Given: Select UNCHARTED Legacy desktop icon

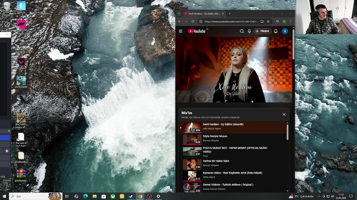Looking at the screenshot, I should pyautogui.click(x=21, y=121).
